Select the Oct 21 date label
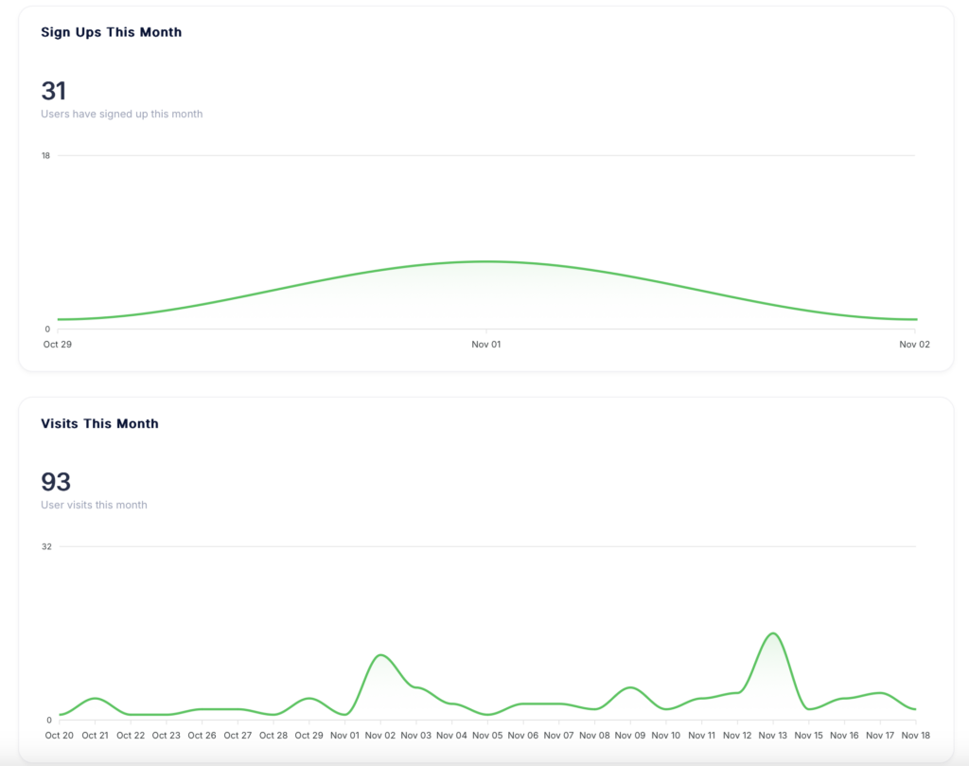Image resolution: width=969 pixels, height=766 pixels. pyautogui.click(x=95, y=735)
